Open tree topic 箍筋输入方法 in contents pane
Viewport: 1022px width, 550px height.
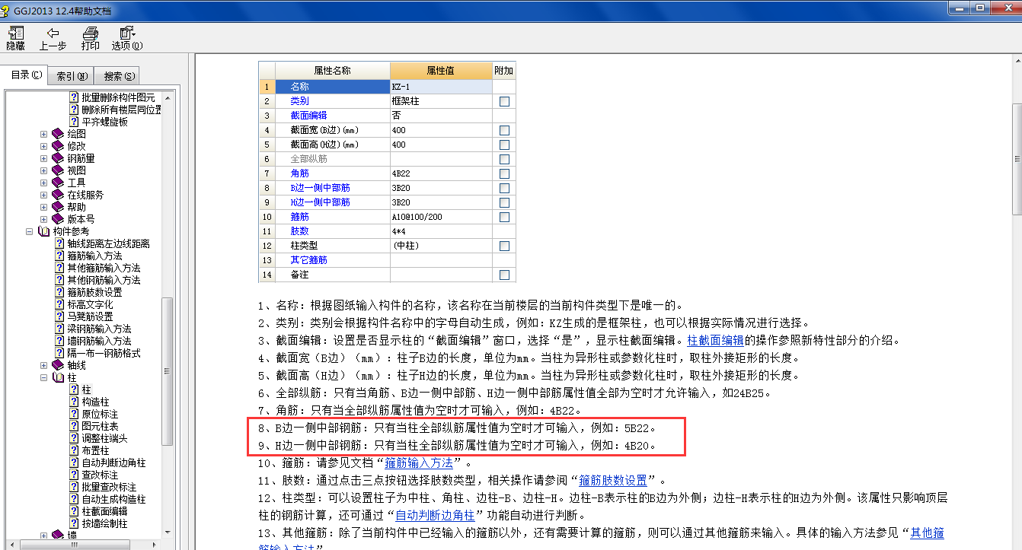tap(94, 256)
